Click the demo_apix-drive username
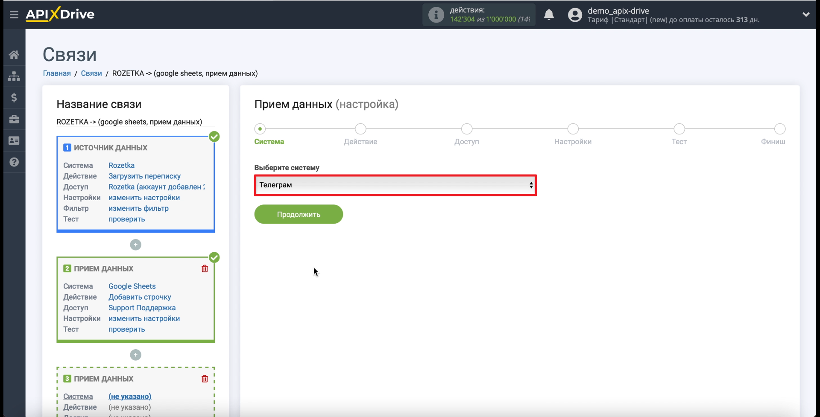Viewport: 820px width, 417px height. [x=618, y=11]
